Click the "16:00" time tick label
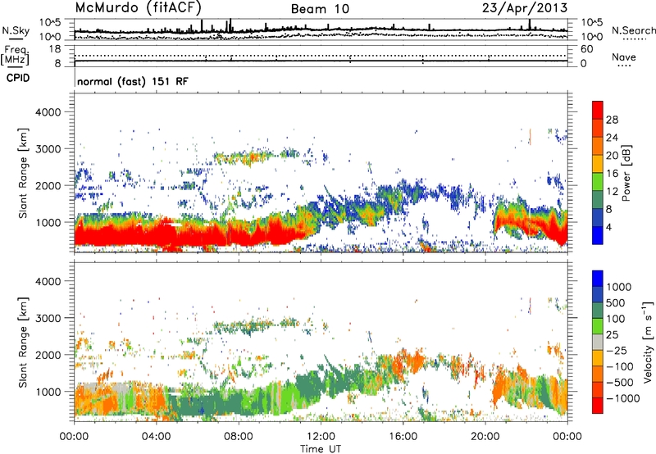Viewport: 656px width, 454px height. pos(403,437)
